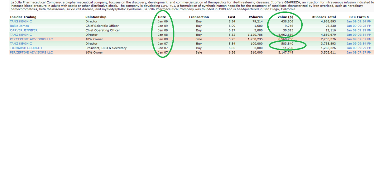
Task: Select the total shares 76,330
Action: pyautogui.click(x=331, y=26)
